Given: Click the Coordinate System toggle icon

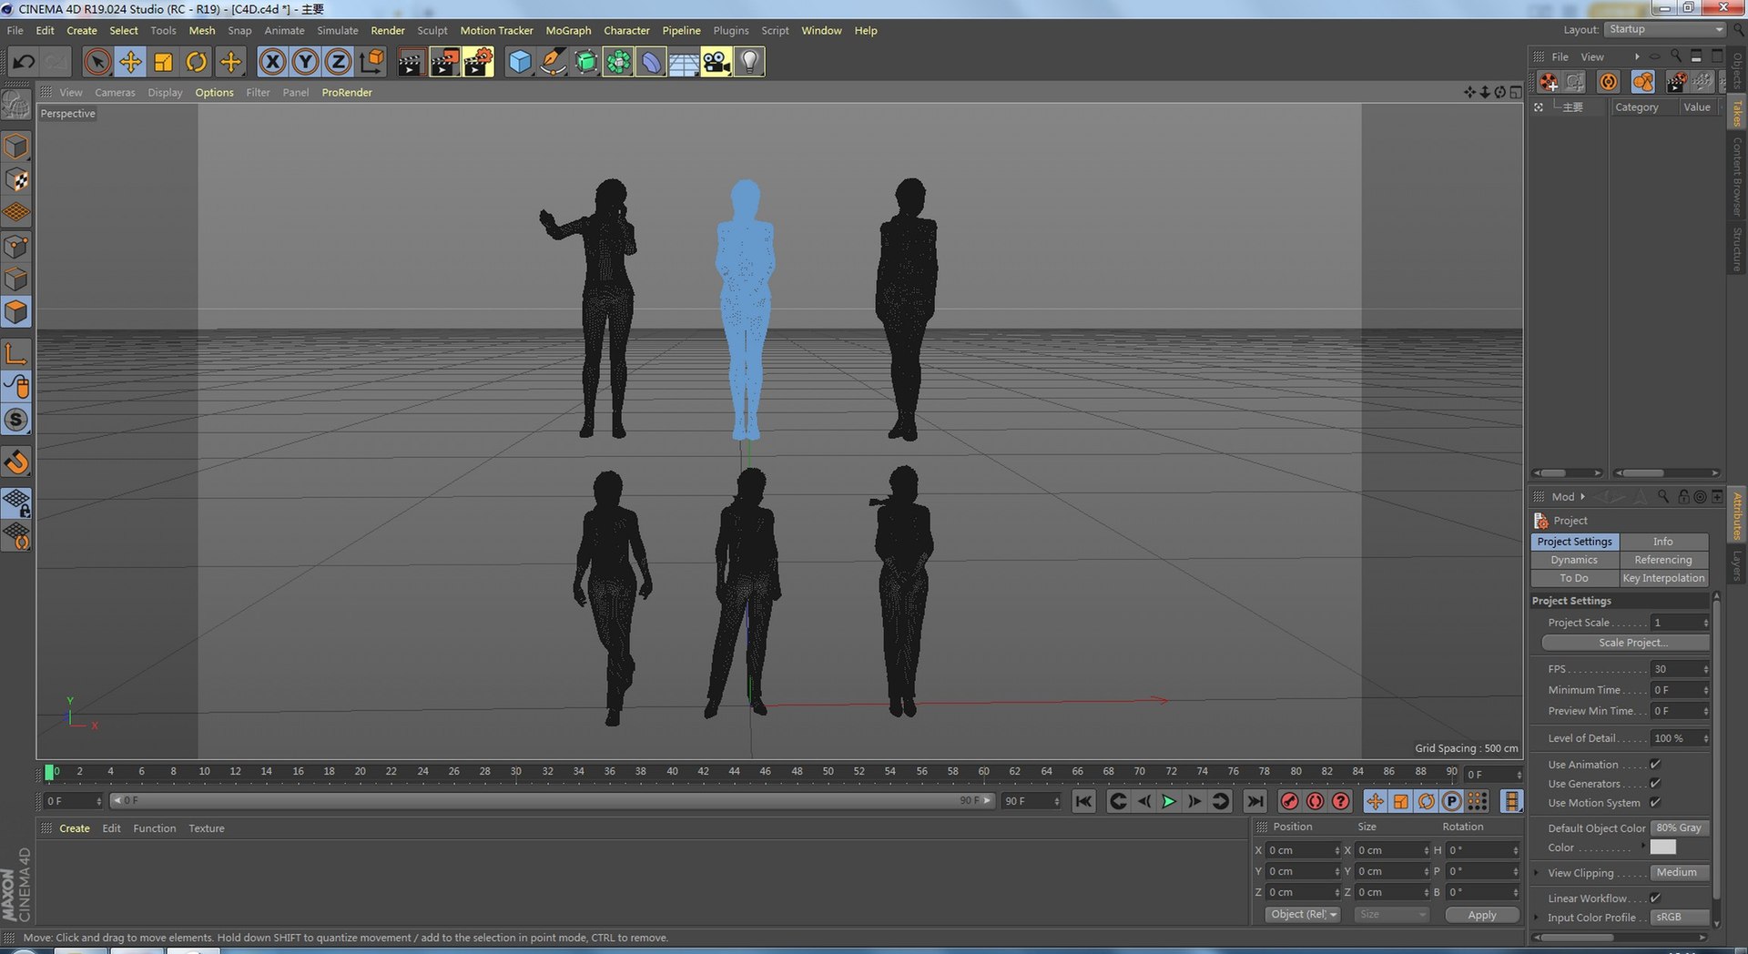Looking at the screenshot, I should (x=371, y=62).
